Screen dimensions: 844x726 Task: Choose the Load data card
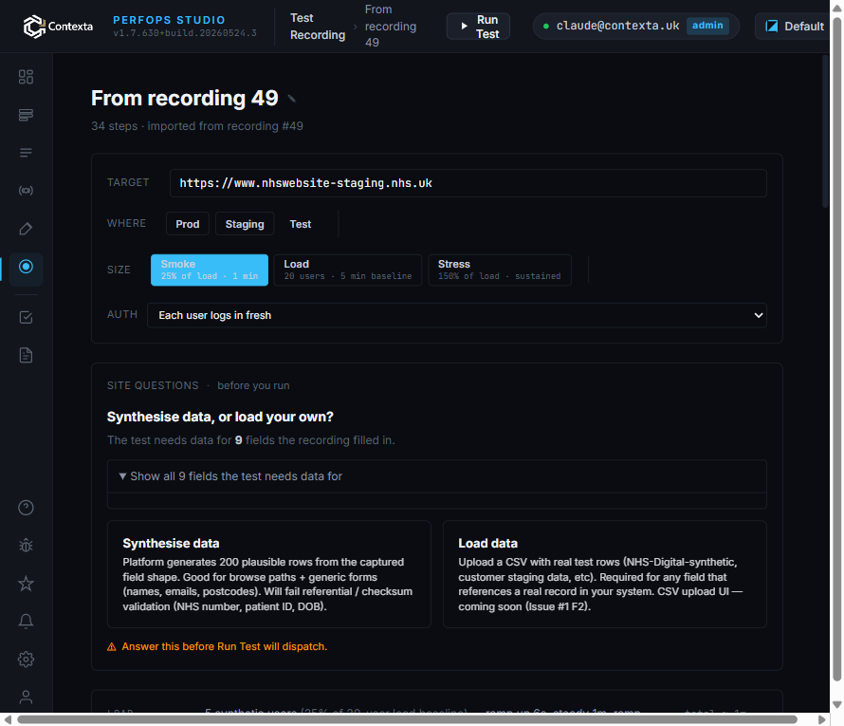[604, 574]
